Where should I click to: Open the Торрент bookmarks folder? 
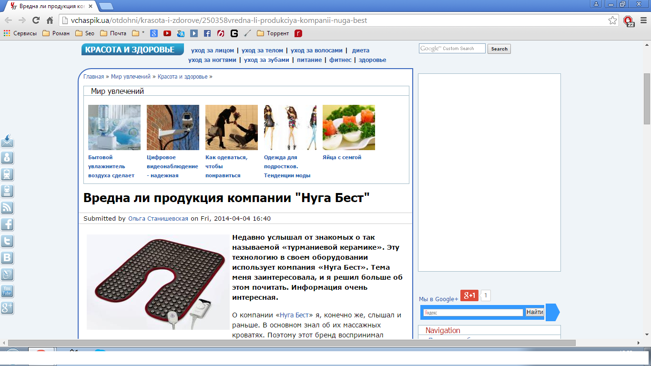pos(273,33)
